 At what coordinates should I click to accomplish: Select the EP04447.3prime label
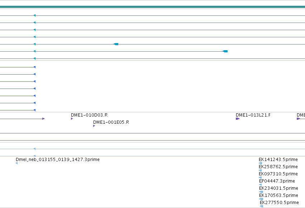[277, 181]
